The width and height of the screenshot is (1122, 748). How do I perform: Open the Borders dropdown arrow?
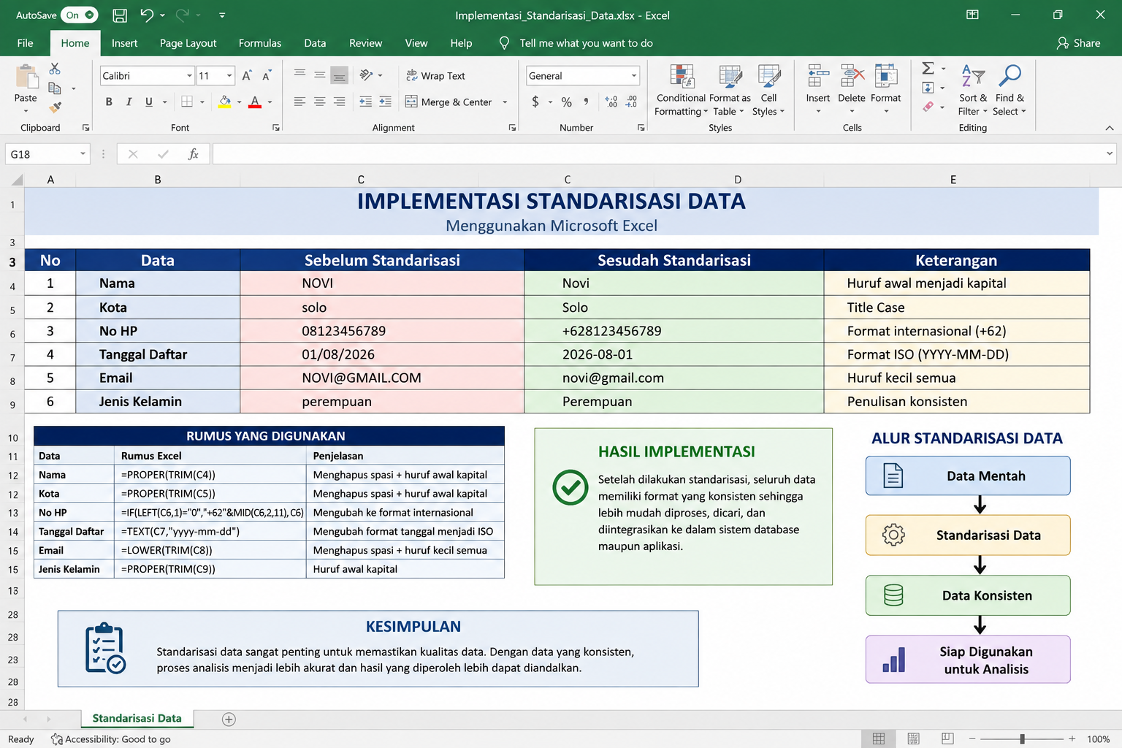pos(202,102)
